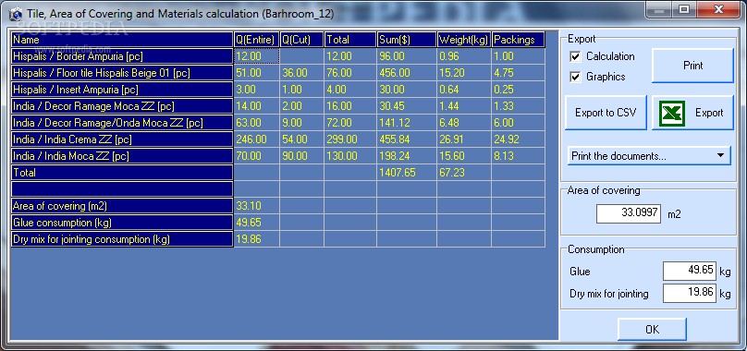Image resolution: width=747 pixels, height=351 pixels.
Task: Select India / Decor Ramage/Onda Moca ZZ row
Action: click(122, 123)
